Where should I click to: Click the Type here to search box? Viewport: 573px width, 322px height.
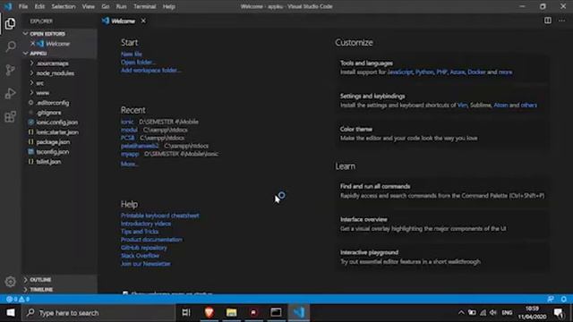tap(98, 312)
